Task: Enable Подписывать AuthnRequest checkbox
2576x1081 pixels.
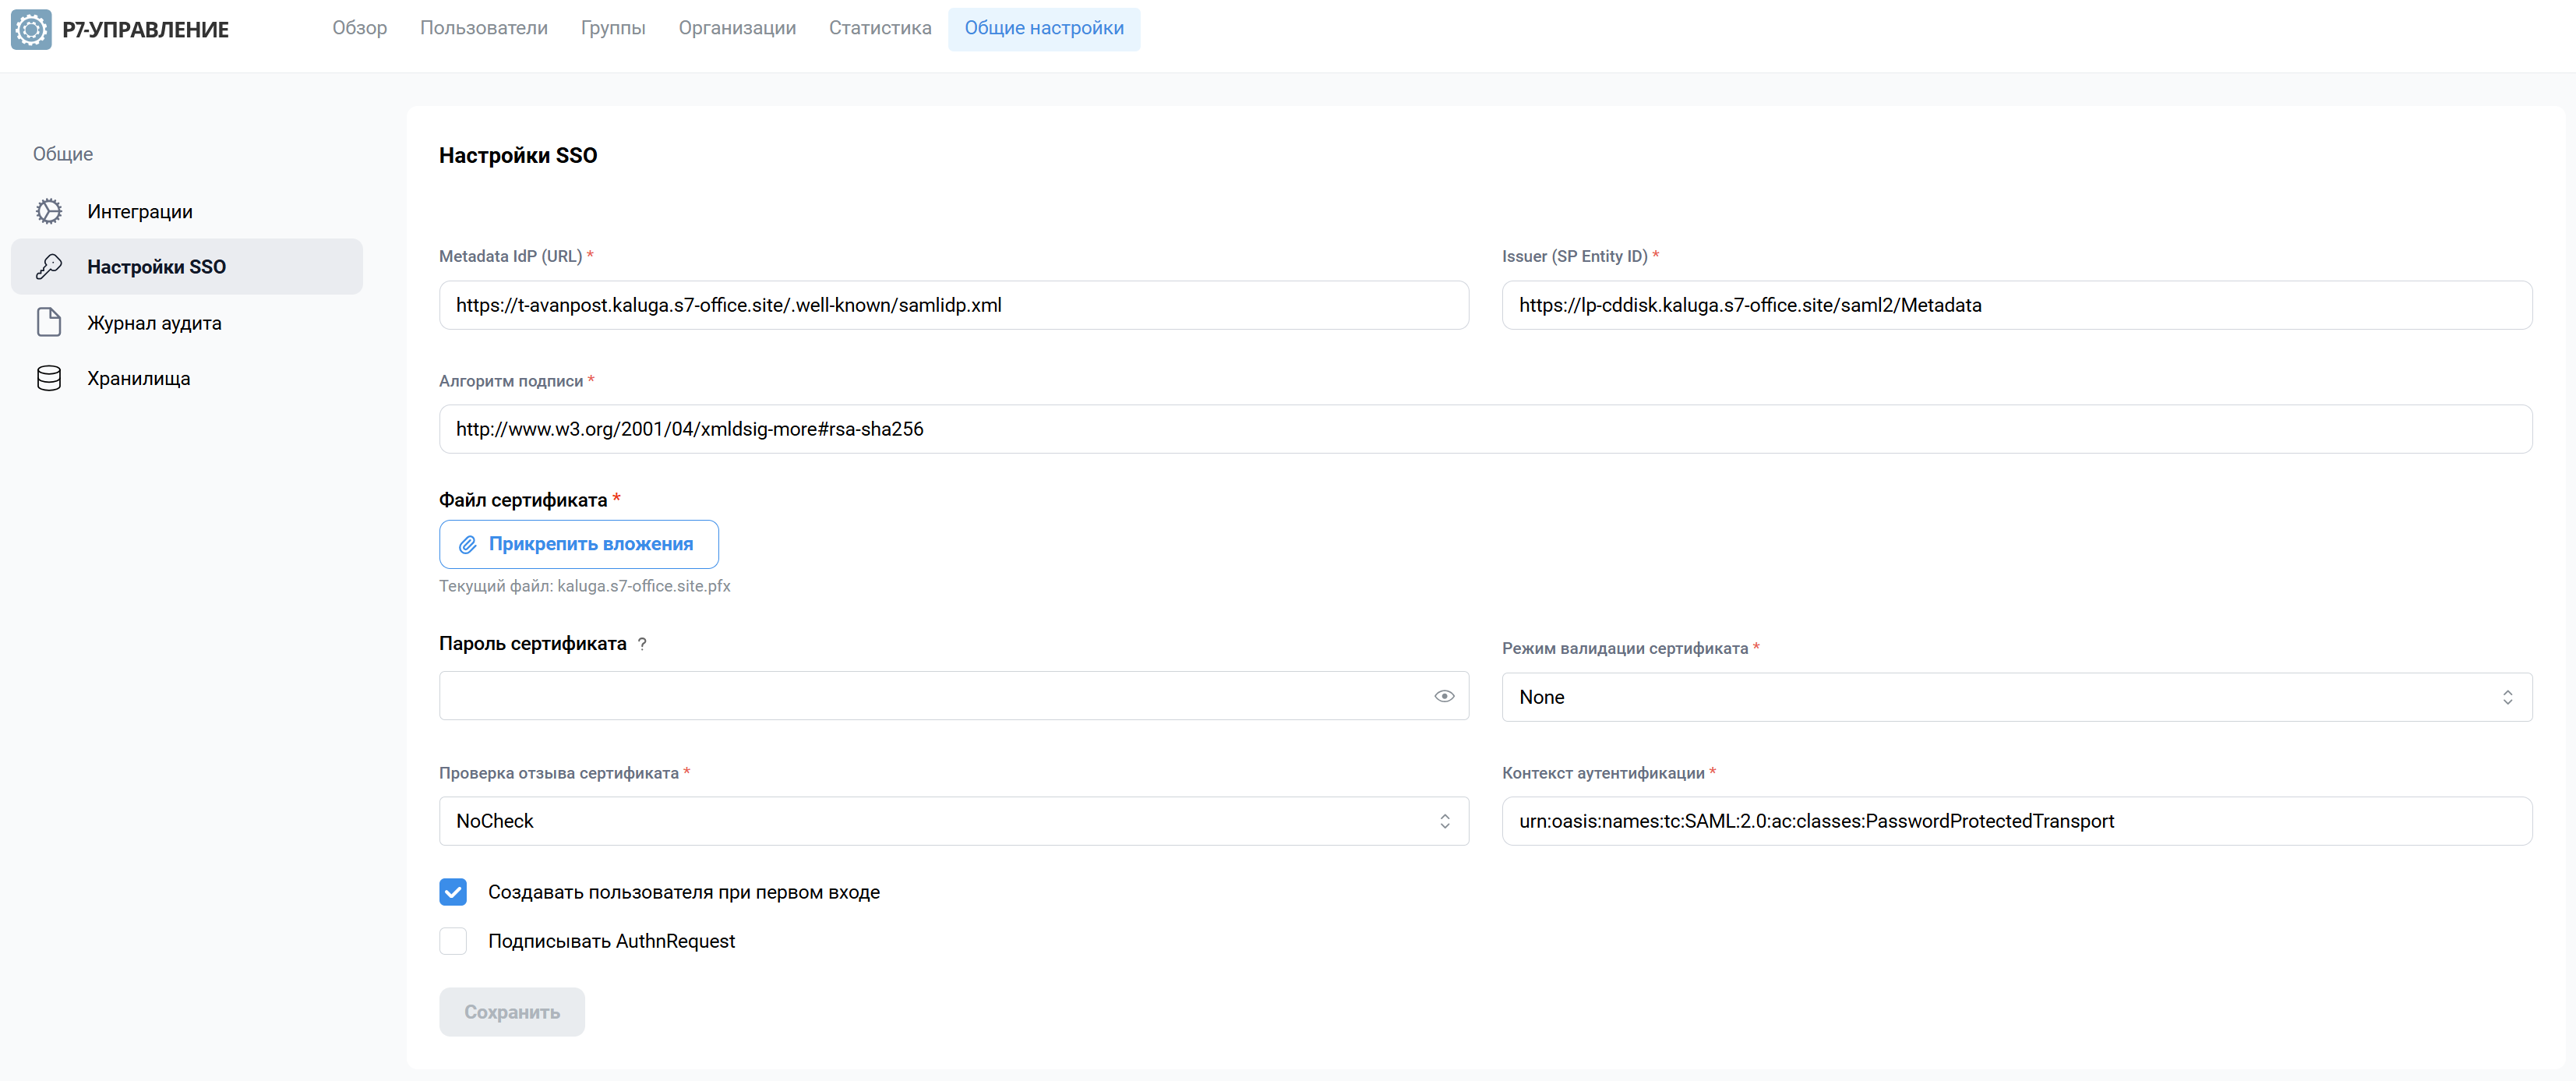Action: [453, 941]
